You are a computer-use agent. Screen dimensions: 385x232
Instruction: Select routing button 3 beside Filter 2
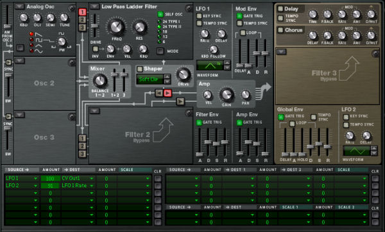[x=83, y=154]
